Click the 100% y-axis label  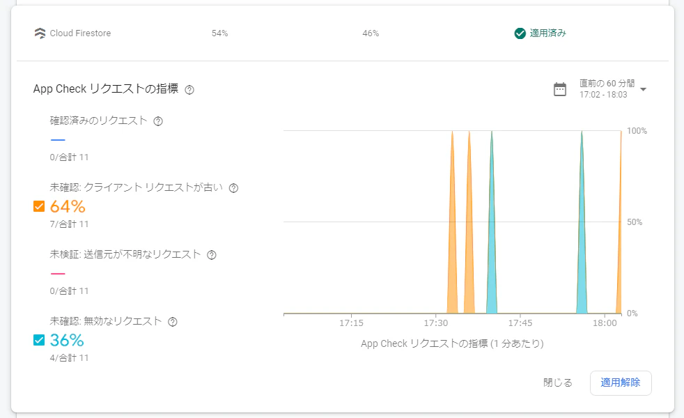click(x=637, y=131)
